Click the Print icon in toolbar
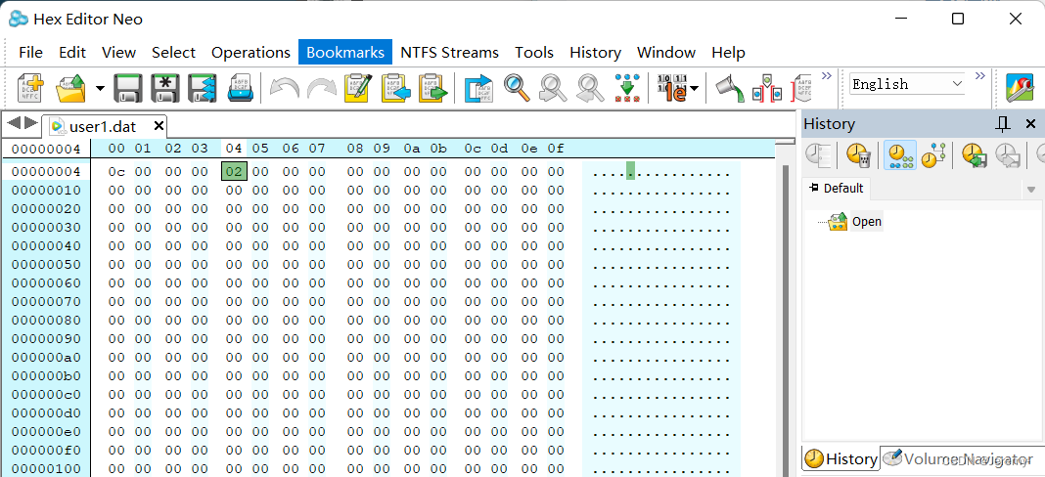 click(241, 87)
